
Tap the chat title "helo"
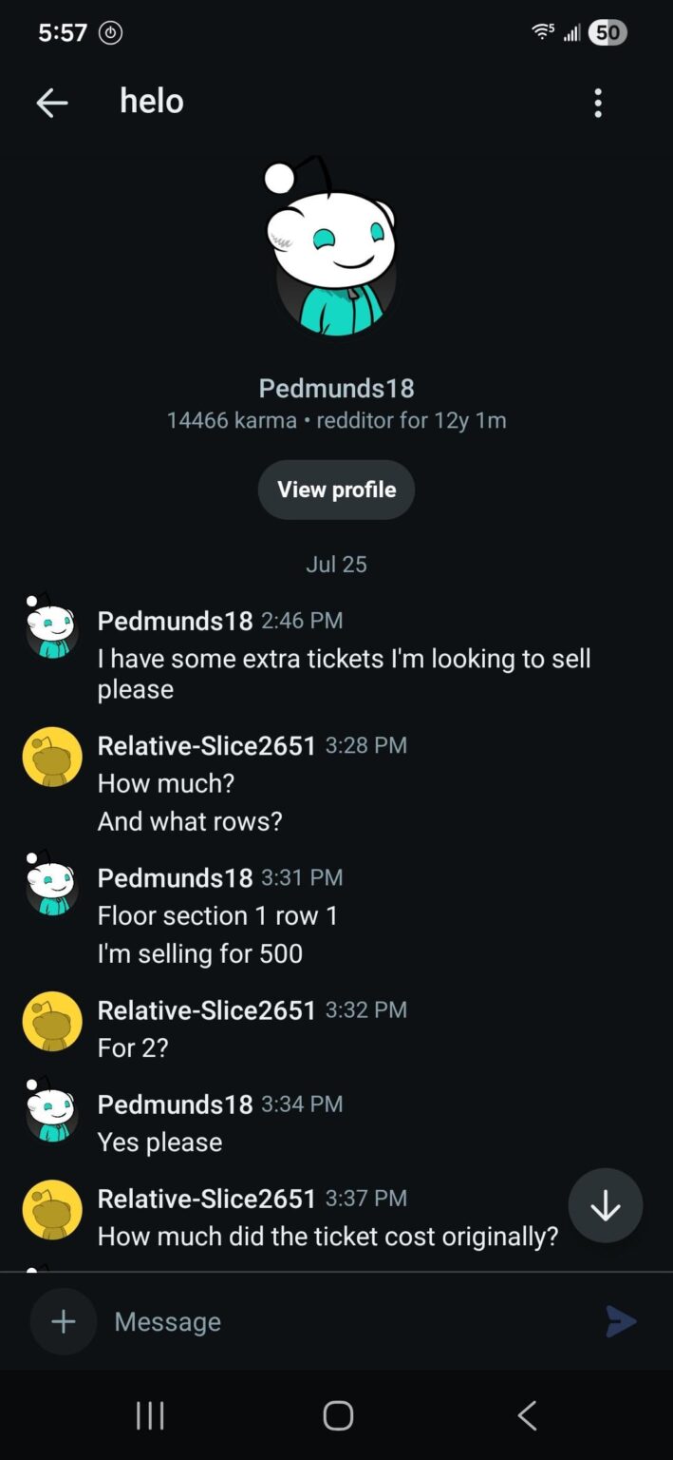click(152, 101)
